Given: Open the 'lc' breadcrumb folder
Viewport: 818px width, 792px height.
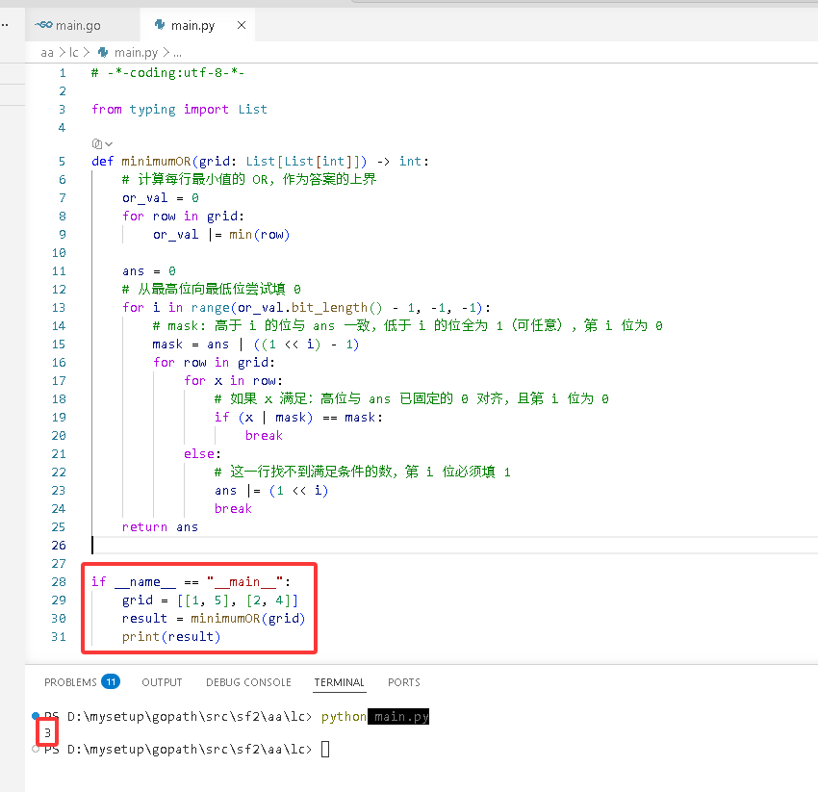Looking at the screenshot, I should click(73, 53).
